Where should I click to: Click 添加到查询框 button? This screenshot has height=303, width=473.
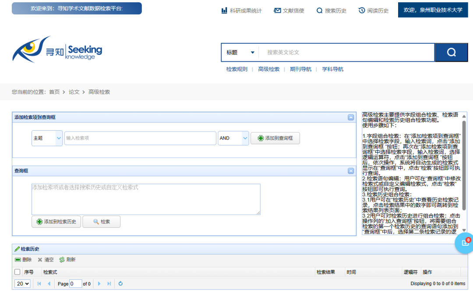pos(275,138)
